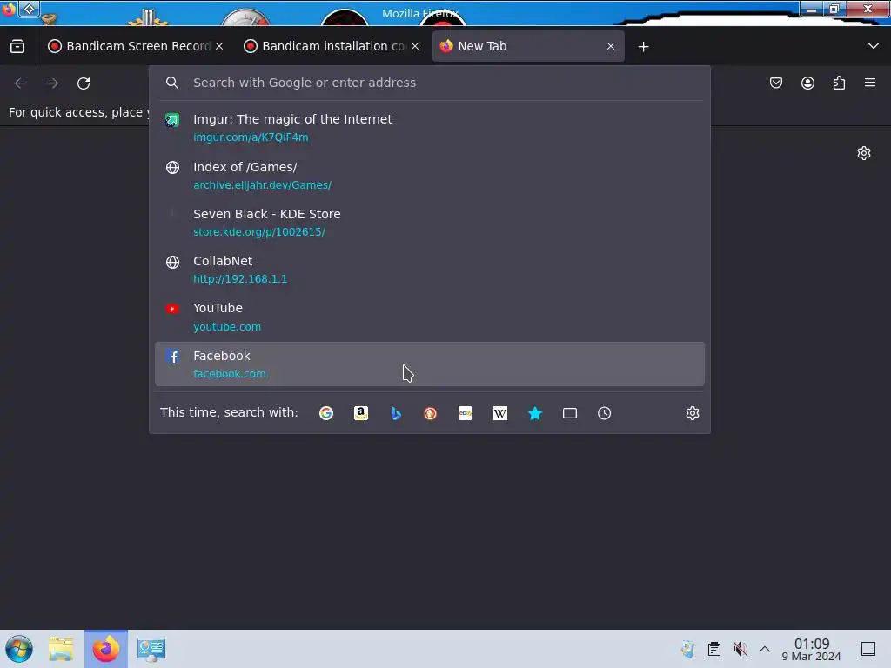The width and height of the screenshot is (891, 668).
Task: Switch to Bandicam Screen Recorder tab
Action: coord(129,46)
